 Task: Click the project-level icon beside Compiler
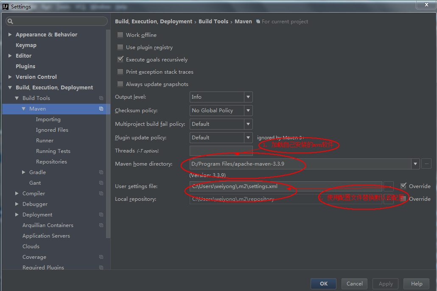coord(101,194)
